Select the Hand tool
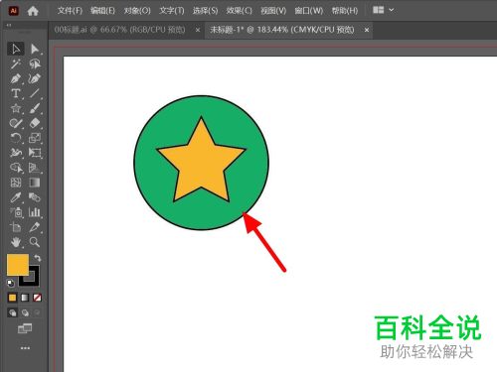Screen dimensions: 497x372 16,242
